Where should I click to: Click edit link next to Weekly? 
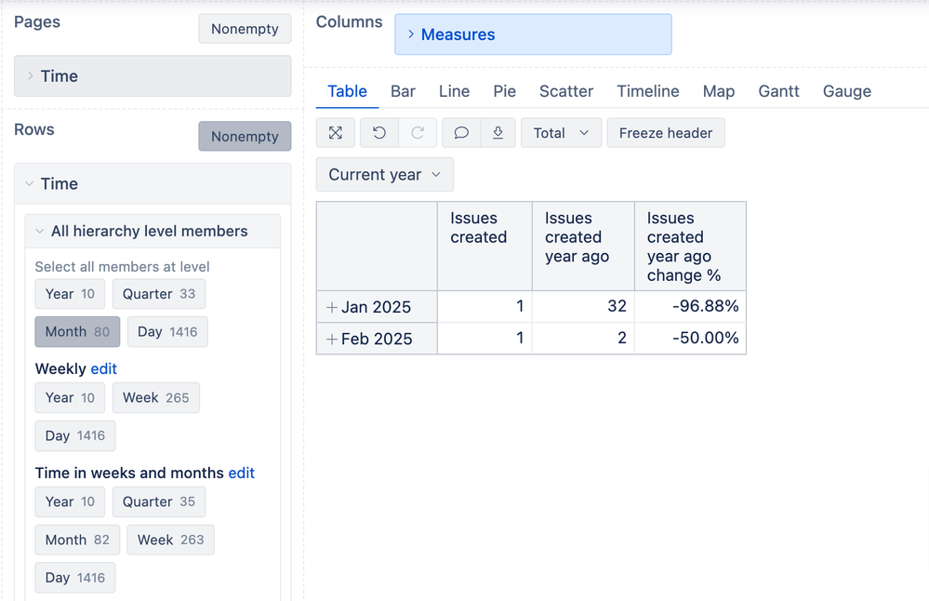[103, 368]
